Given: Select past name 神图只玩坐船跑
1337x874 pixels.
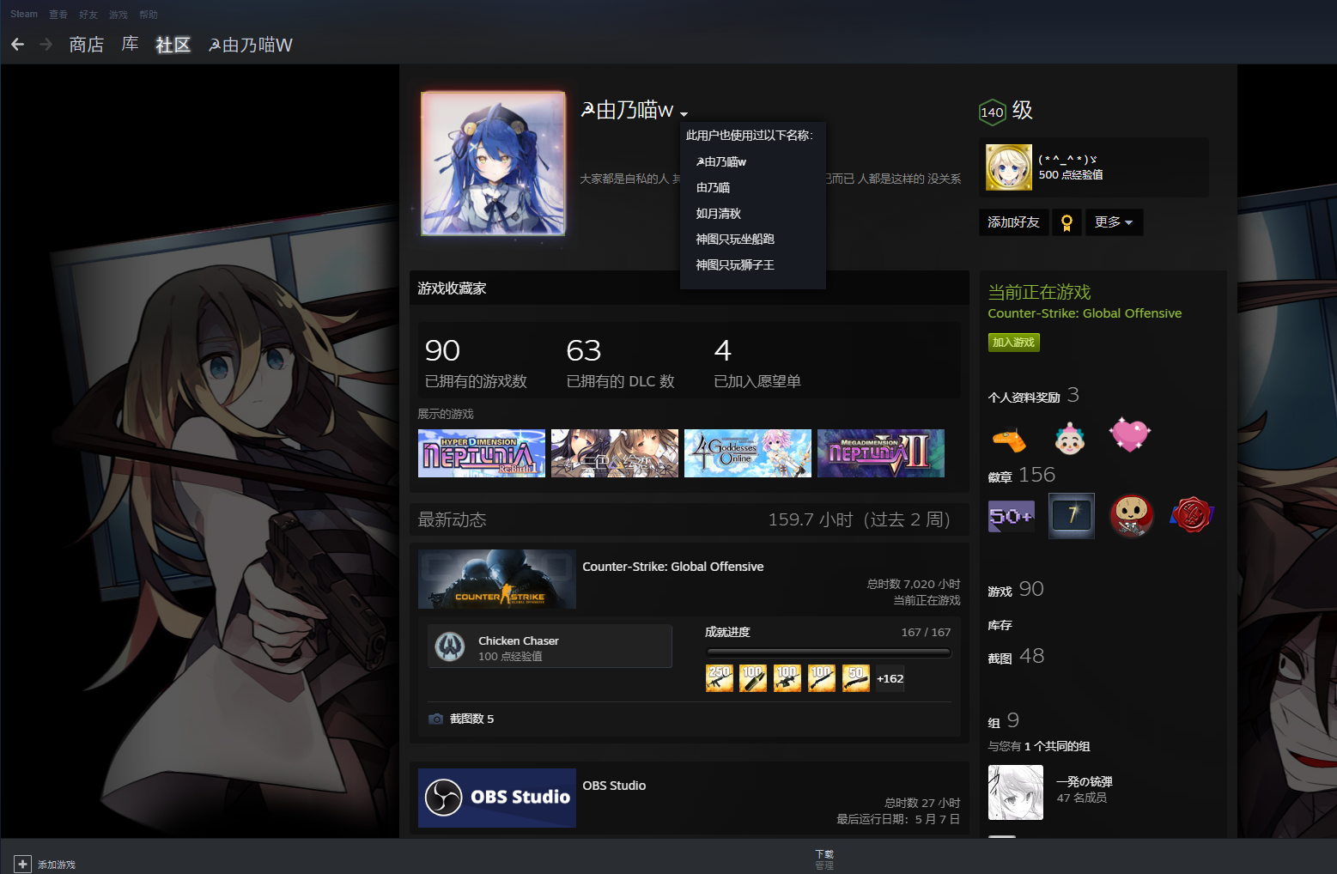Looking at the screenshot, I should pyautogui.click(x=735, y=240).
